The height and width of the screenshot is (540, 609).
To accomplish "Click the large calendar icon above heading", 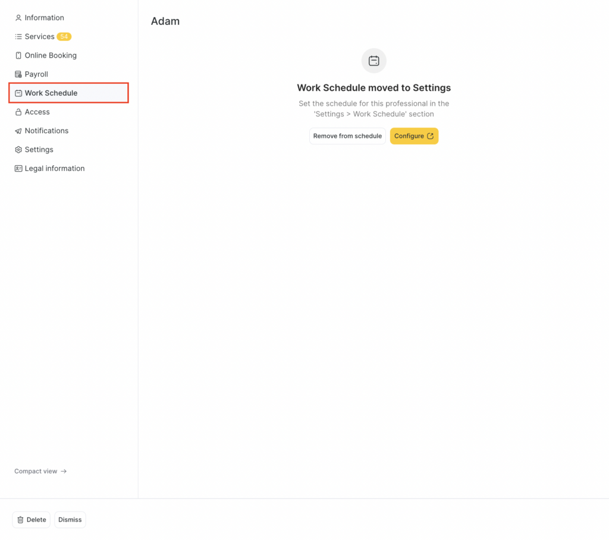I will pyautogui.click(x=374, y=61).
